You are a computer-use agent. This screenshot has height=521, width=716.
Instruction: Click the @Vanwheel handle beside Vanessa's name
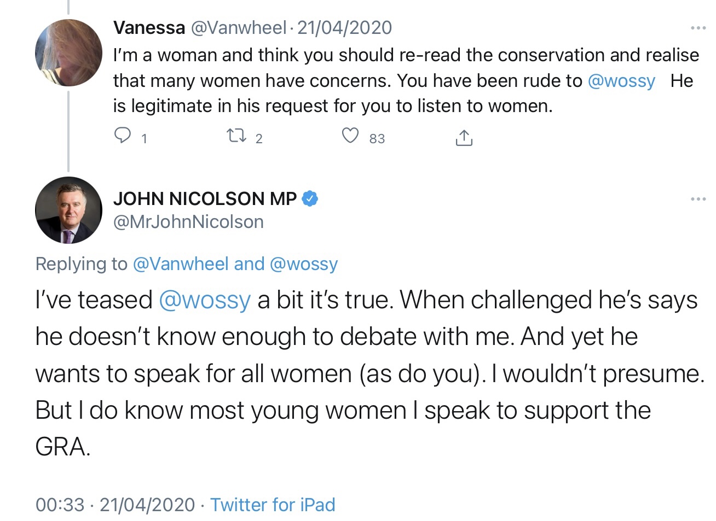pos(238,28)
